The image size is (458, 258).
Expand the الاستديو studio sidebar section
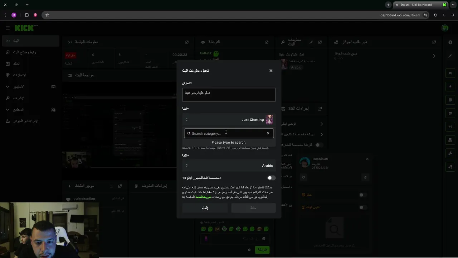8,87
